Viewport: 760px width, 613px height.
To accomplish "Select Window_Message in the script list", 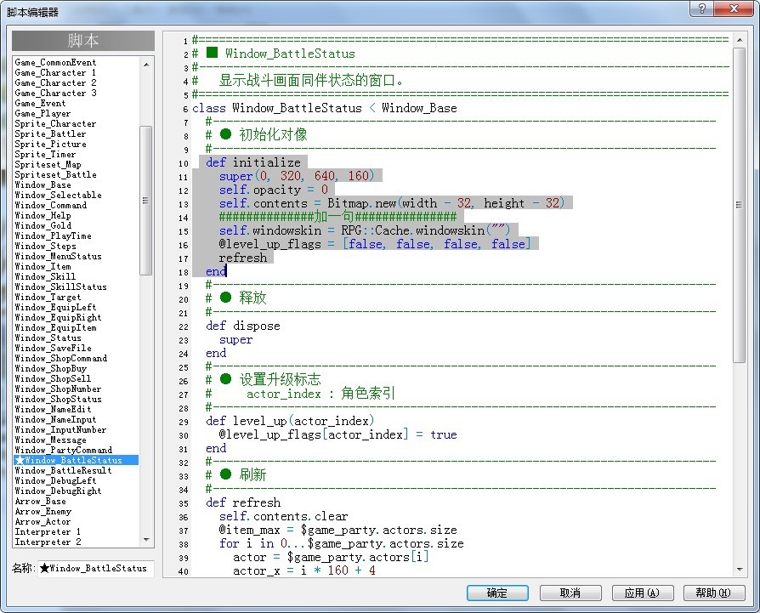I will [x=50, y=440].
